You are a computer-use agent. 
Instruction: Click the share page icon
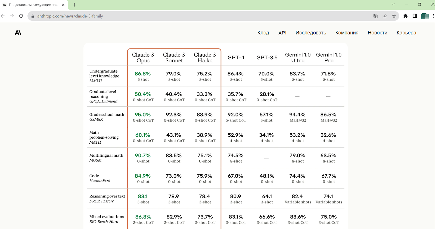[x=385, y=16]
